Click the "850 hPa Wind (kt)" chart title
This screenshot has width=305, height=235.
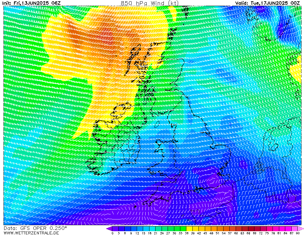pos(149,3)
